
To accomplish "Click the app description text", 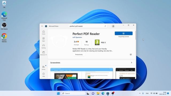I will (93, 50).
